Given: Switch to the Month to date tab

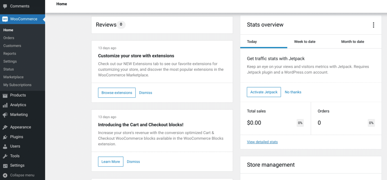Looking at the screenshot, I should [x=352, y=41].
